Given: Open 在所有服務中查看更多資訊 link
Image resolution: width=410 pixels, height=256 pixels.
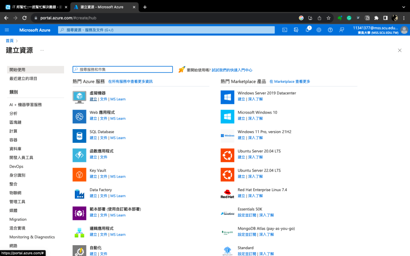Looking at the screenshot, I should 131,82.
